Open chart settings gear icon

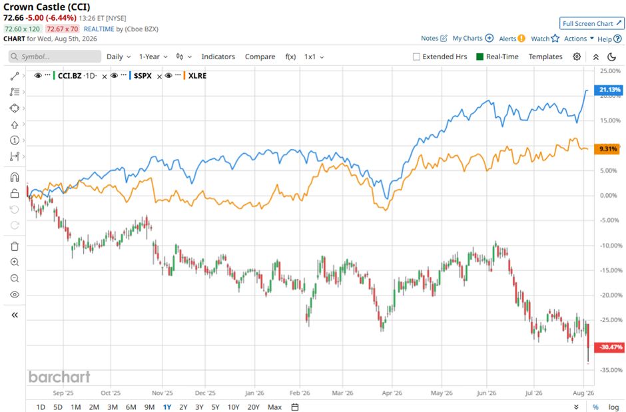577,57
